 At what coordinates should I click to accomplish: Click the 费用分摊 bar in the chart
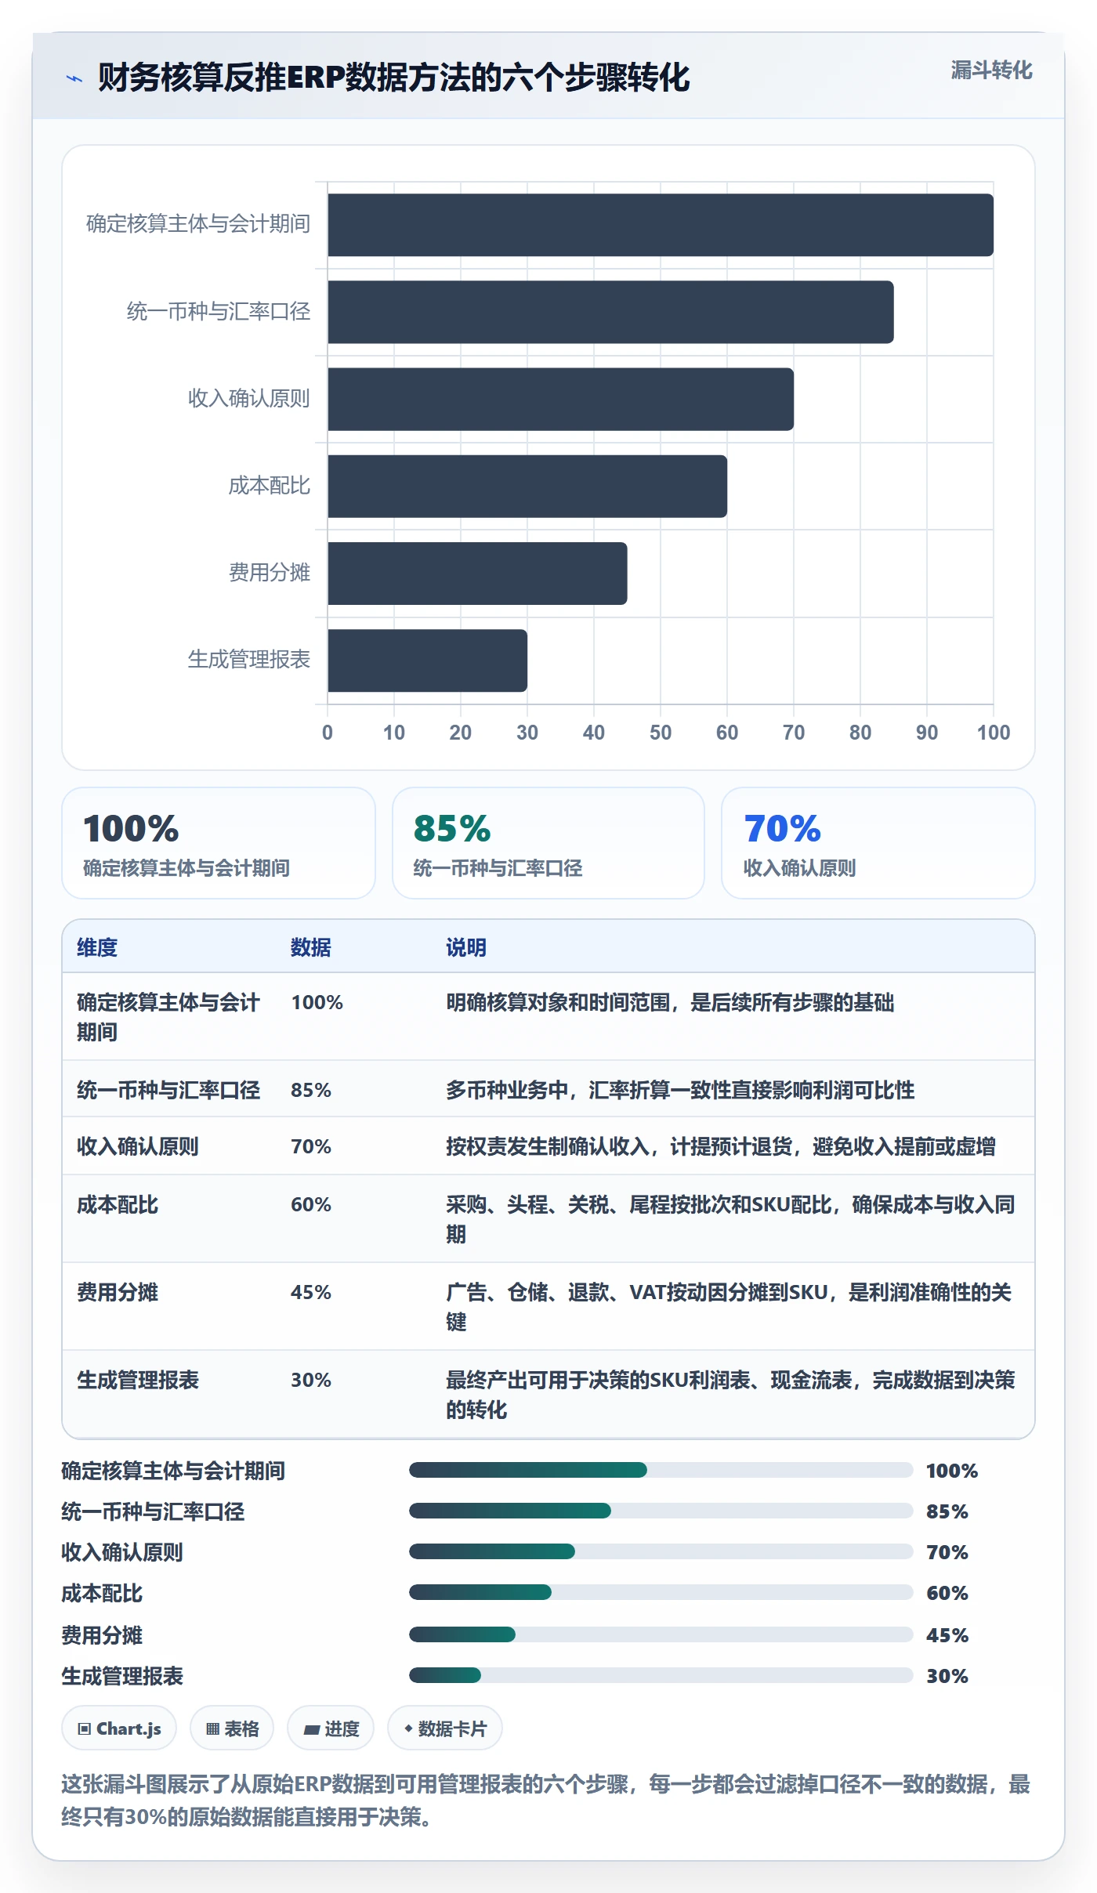point(477,573)
